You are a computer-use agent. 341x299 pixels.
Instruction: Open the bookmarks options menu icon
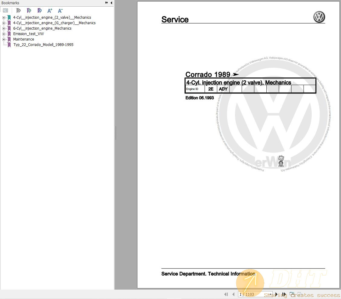pyautogui.click(x=5, y=11)
